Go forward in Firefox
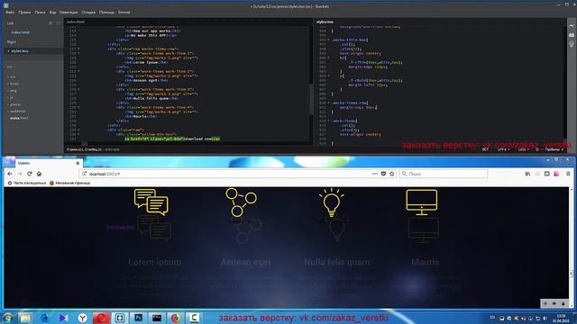577x324 pixels. pyautogui.click(x=20, y=174)
